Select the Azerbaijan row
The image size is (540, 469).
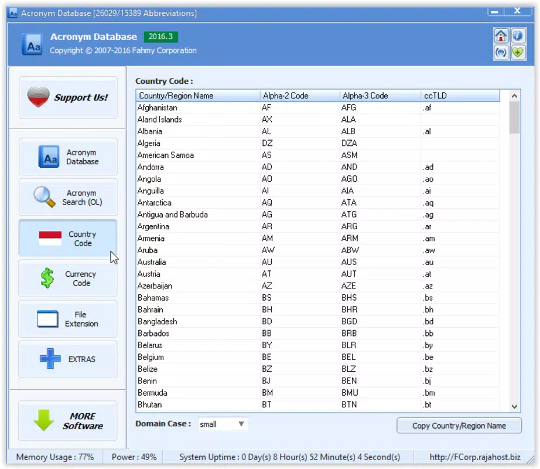coord(318,286)
